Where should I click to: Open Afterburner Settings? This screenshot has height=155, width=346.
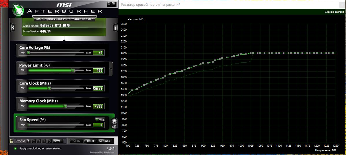click(x=104, y=141)
